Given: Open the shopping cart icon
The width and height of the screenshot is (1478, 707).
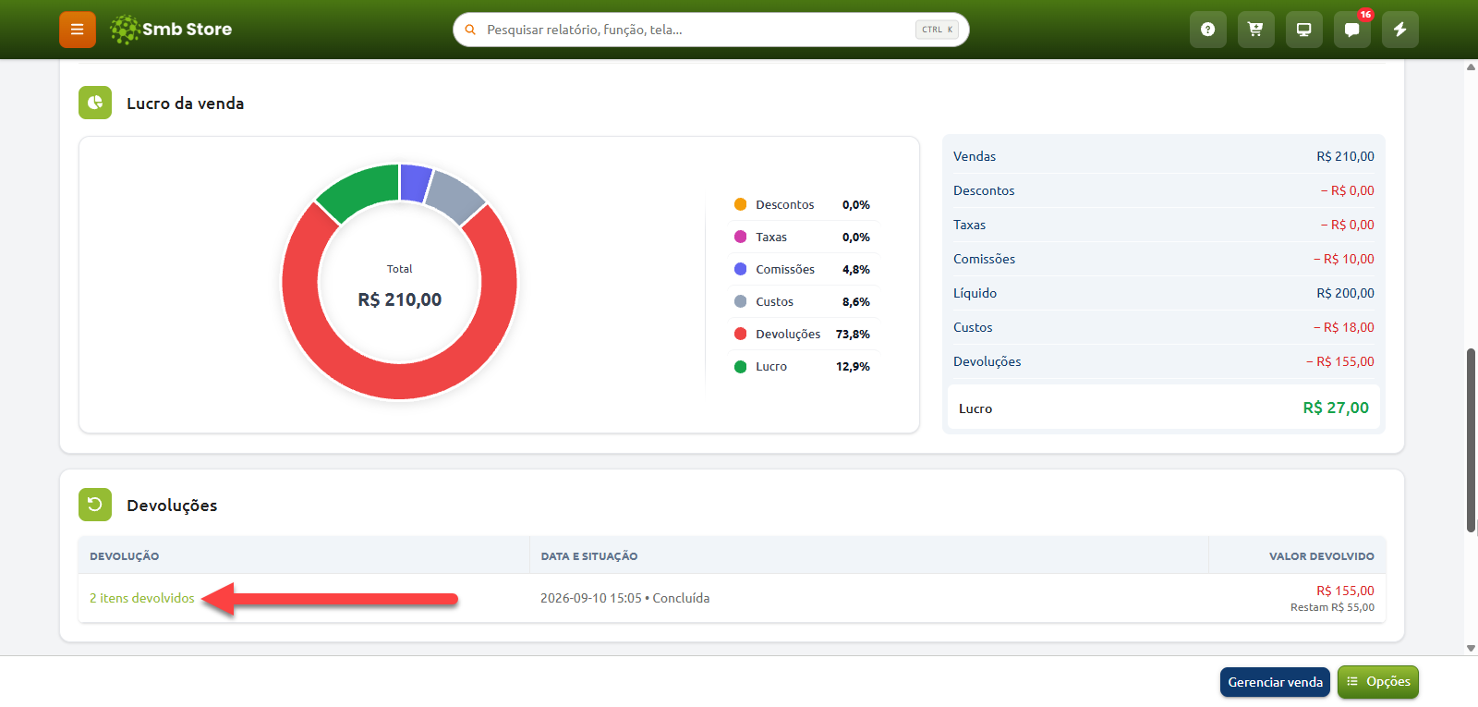Looking at the screenshot, I should [1255, 30].
